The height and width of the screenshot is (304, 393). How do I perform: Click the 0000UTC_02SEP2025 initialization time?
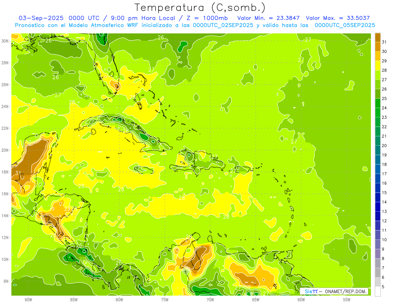click(223, 25)
